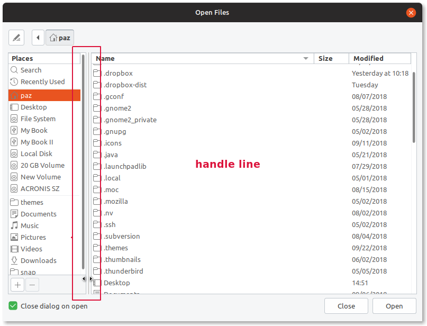Screen dimensions: 427x326
Task: Sort by Modified column header
Action: tap(380, 58)
